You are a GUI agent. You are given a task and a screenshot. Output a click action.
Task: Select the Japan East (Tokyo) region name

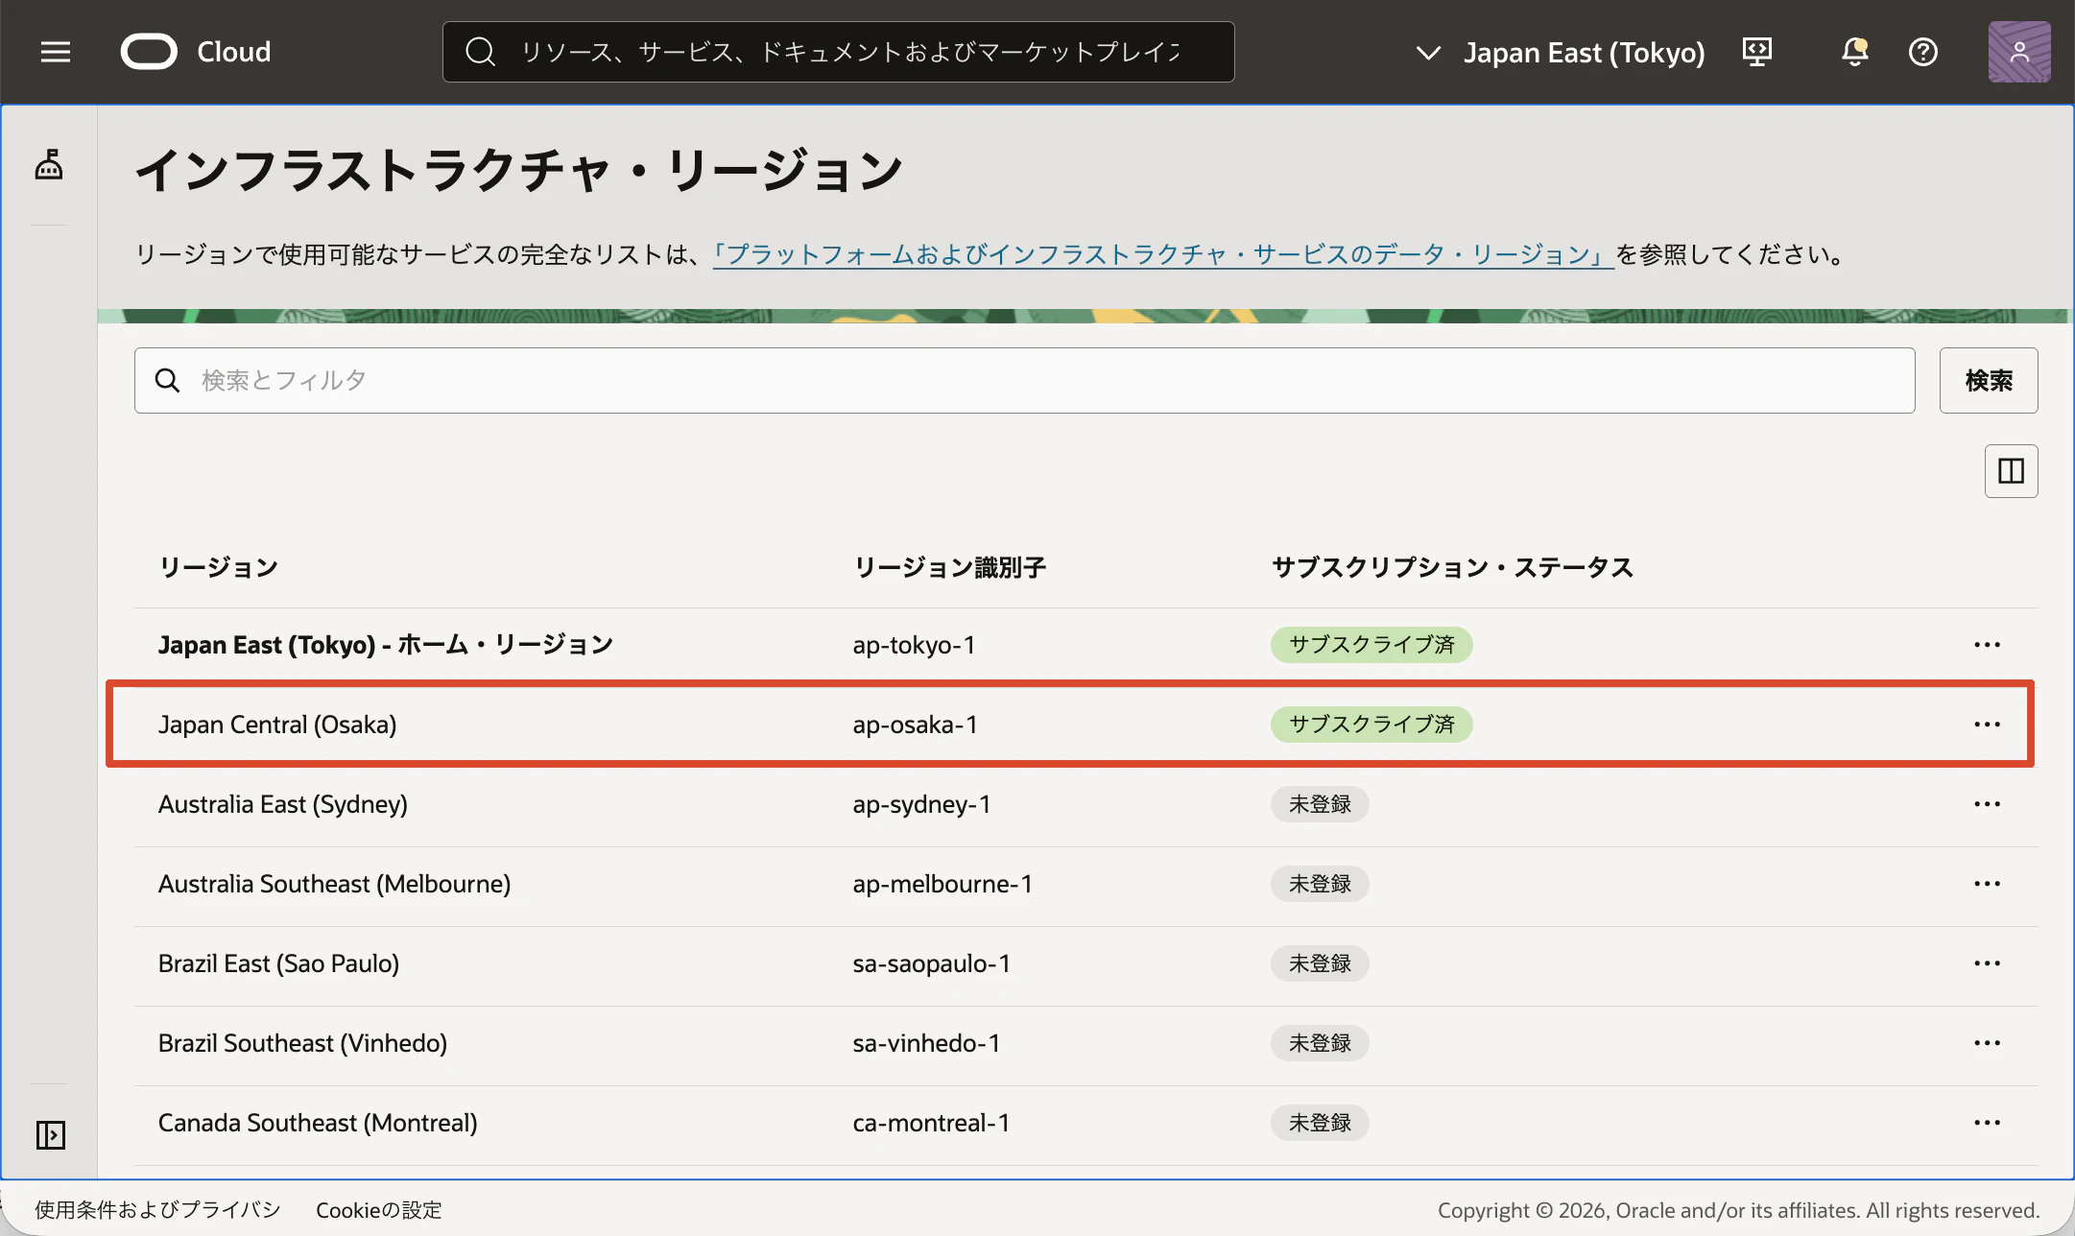tap(386, 645)
